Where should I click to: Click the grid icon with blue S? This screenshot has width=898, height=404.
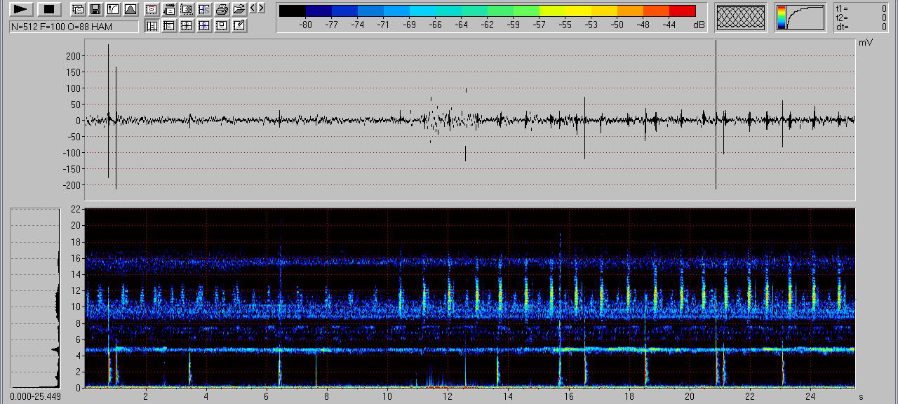(x=204, y=9)
